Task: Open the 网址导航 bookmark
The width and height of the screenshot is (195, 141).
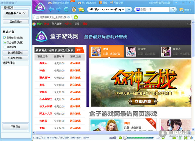Action: [x=117, y=3]
